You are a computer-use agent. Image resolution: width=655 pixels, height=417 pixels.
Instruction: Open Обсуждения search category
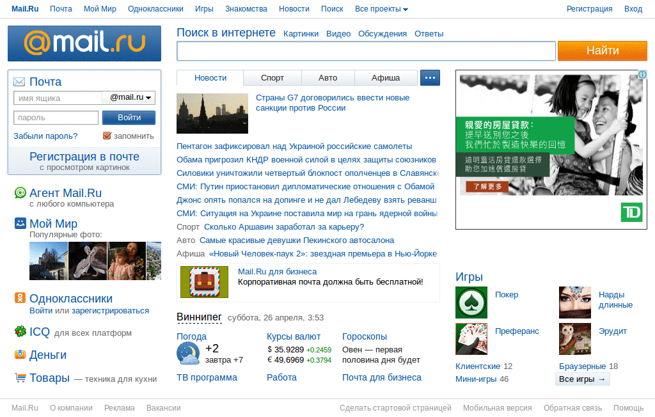pos(383,34)
